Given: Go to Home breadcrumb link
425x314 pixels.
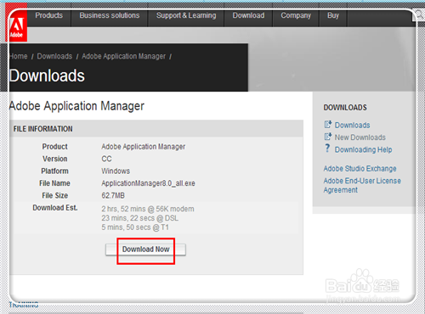Looking at the screenshot, I should click(19, 56).
